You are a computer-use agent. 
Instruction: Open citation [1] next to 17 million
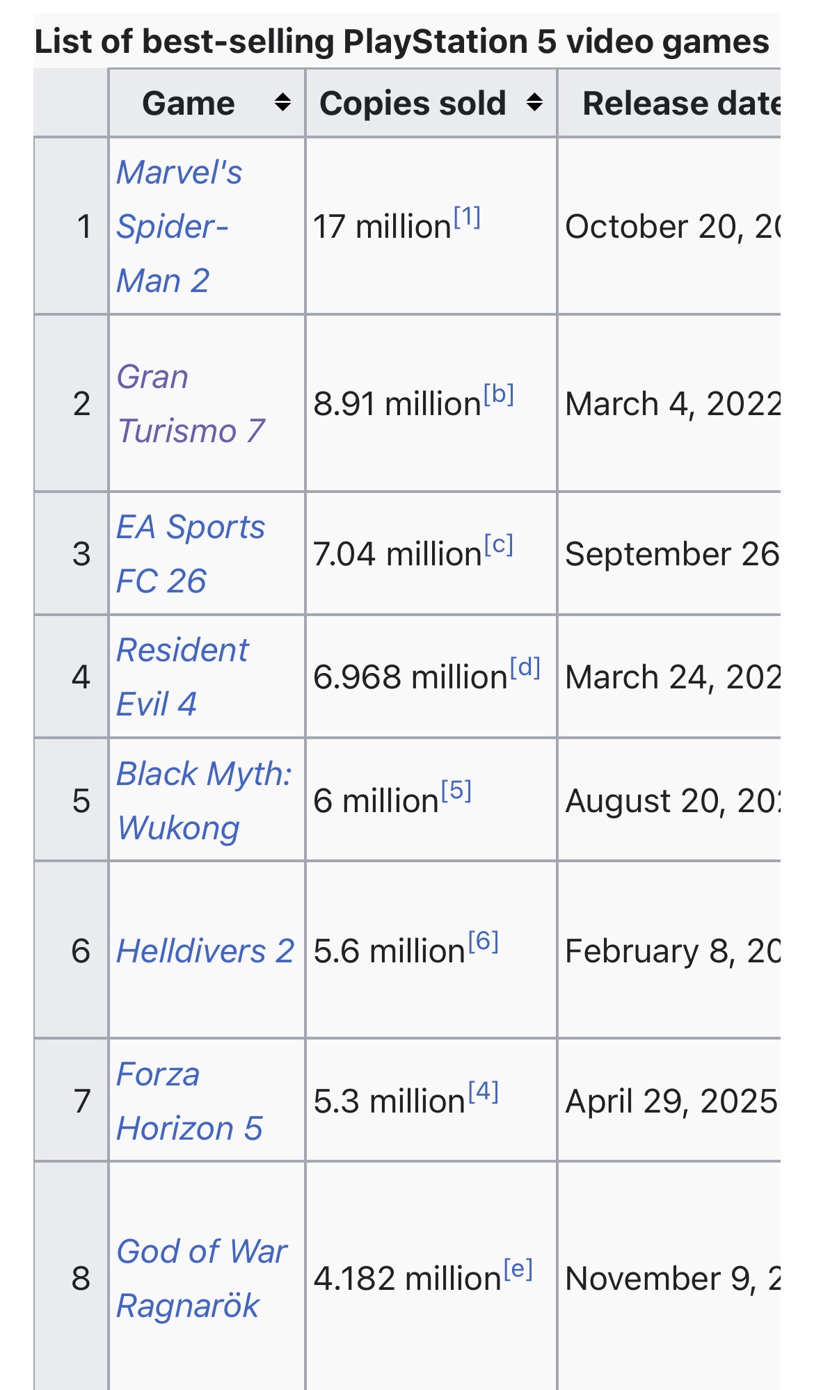point(468,217)
